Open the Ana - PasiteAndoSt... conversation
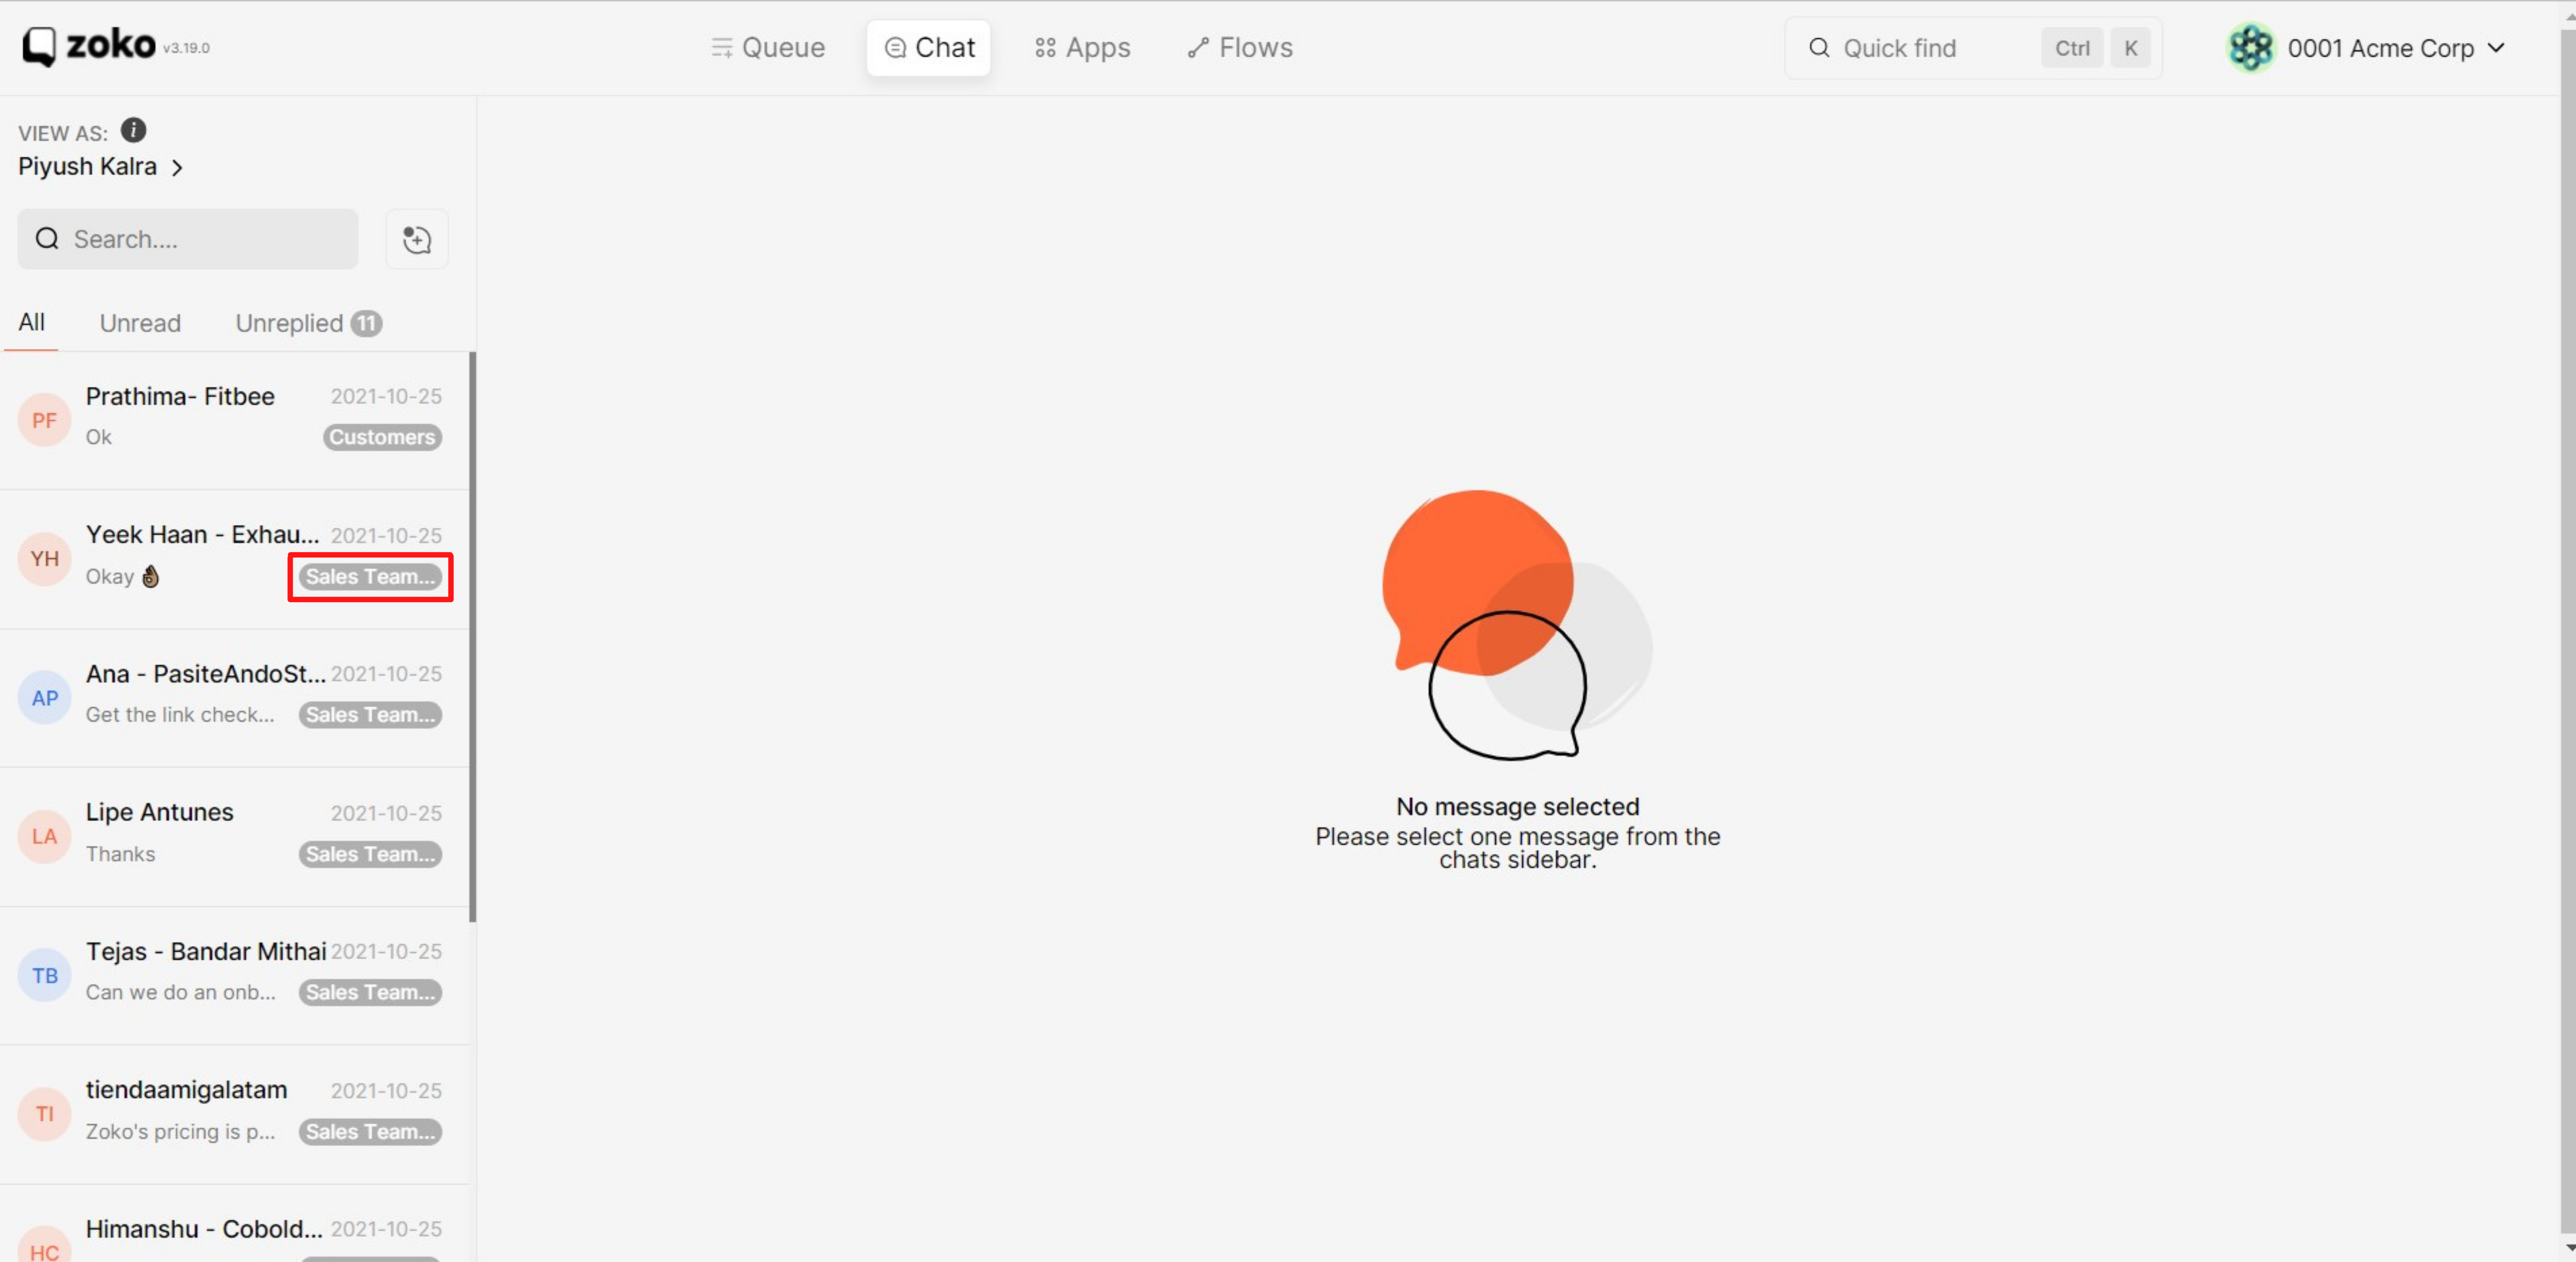The height and width of the screenshot is (1262, 2576). pyautogui.click(x=235, y=698)
